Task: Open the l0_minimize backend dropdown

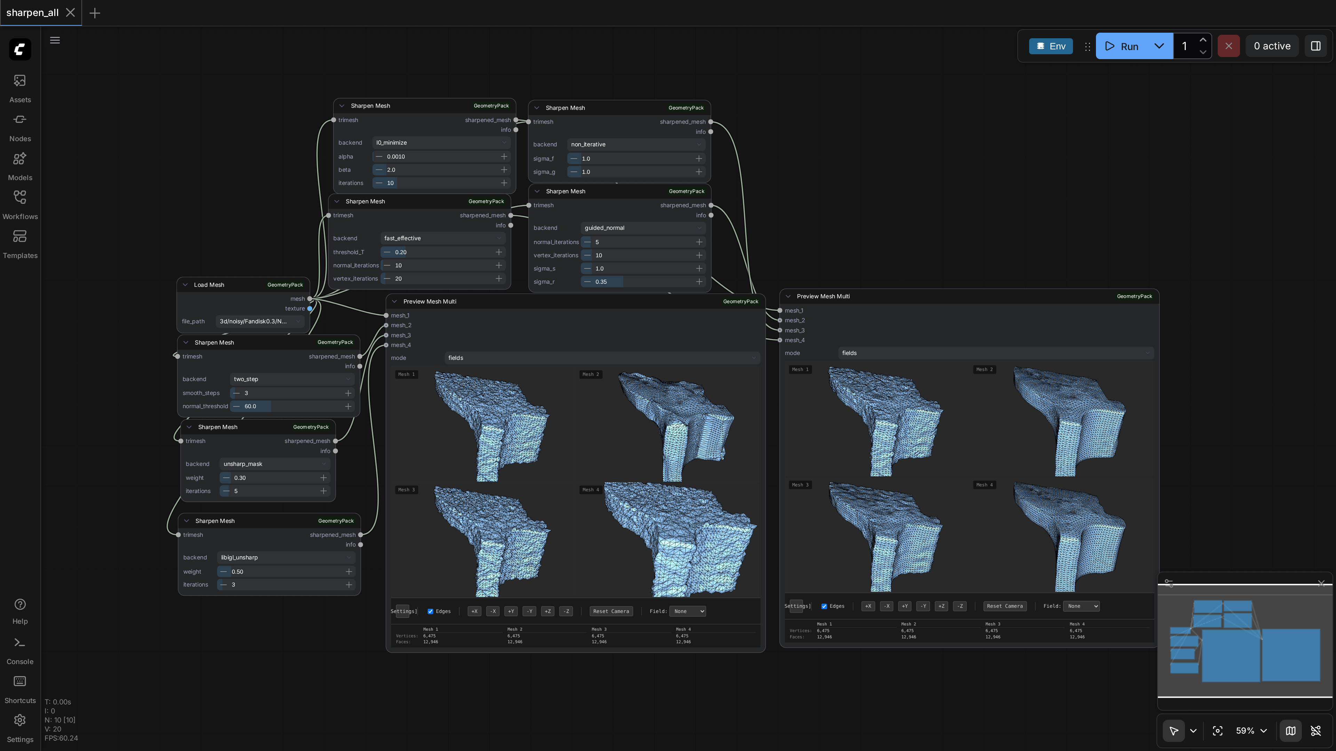Action: (x=442, y=143)
